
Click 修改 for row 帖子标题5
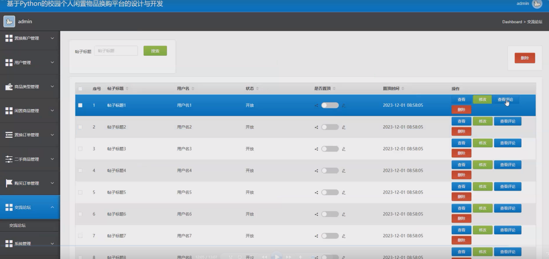pos(483,186)
